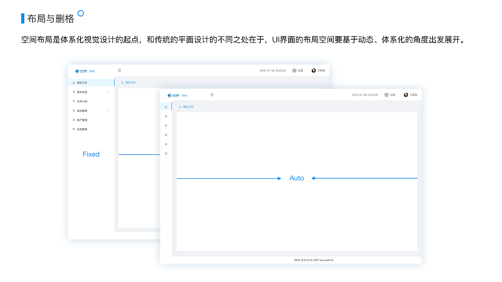Toggle the second icon in the collapsed sidebar
The height and width of the screenshot is (282, 502).
point(166,116)
